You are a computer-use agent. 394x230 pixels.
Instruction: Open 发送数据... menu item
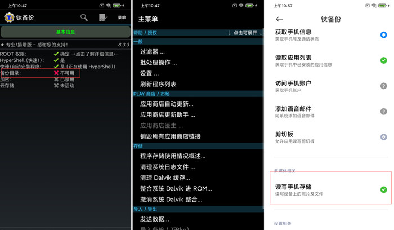pos(198,219)
